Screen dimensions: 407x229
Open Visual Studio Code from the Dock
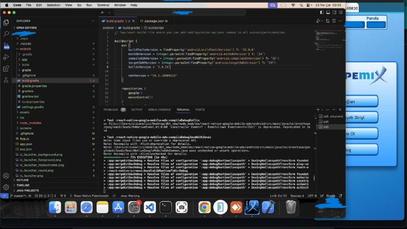(150, 207)
